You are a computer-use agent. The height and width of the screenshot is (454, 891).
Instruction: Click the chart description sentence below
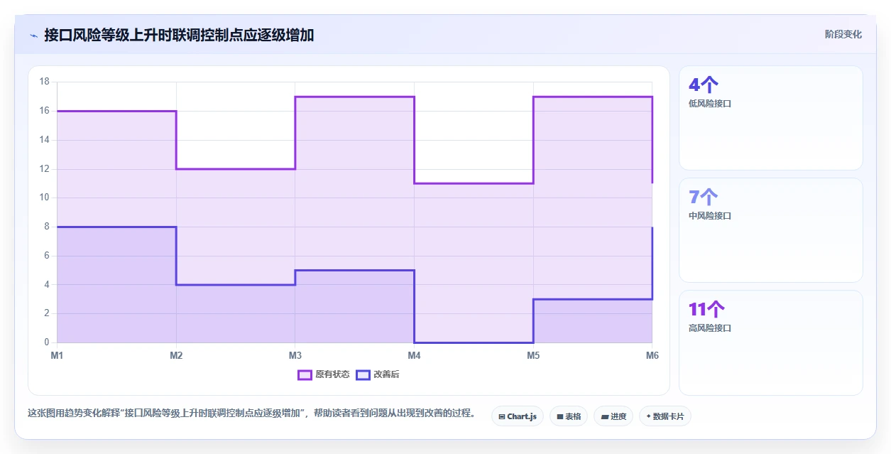point(252,414)
